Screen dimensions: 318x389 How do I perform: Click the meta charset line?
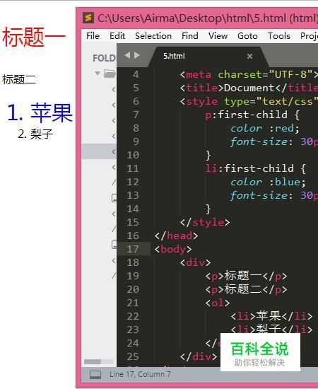[x=249, y=74]
